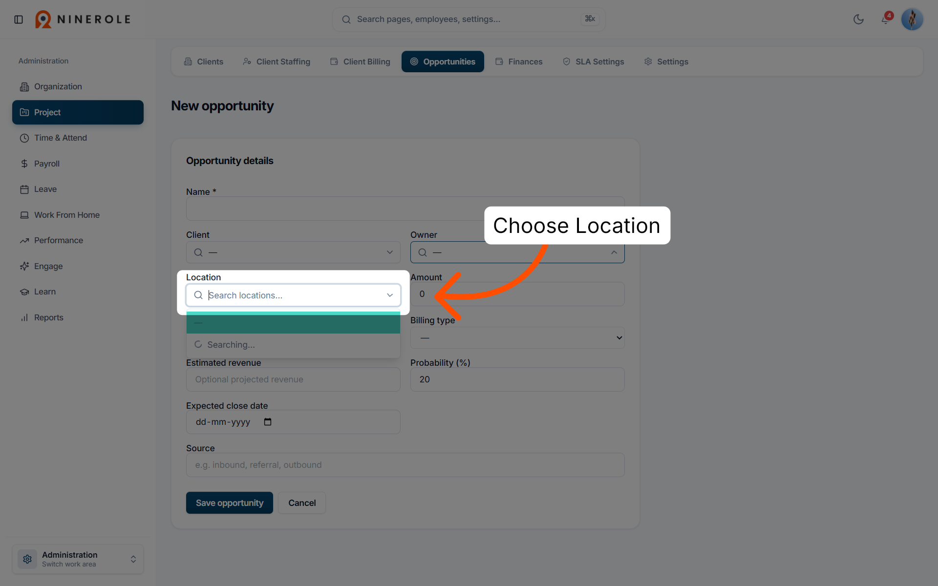Go to Engage section

click(78, 266)
